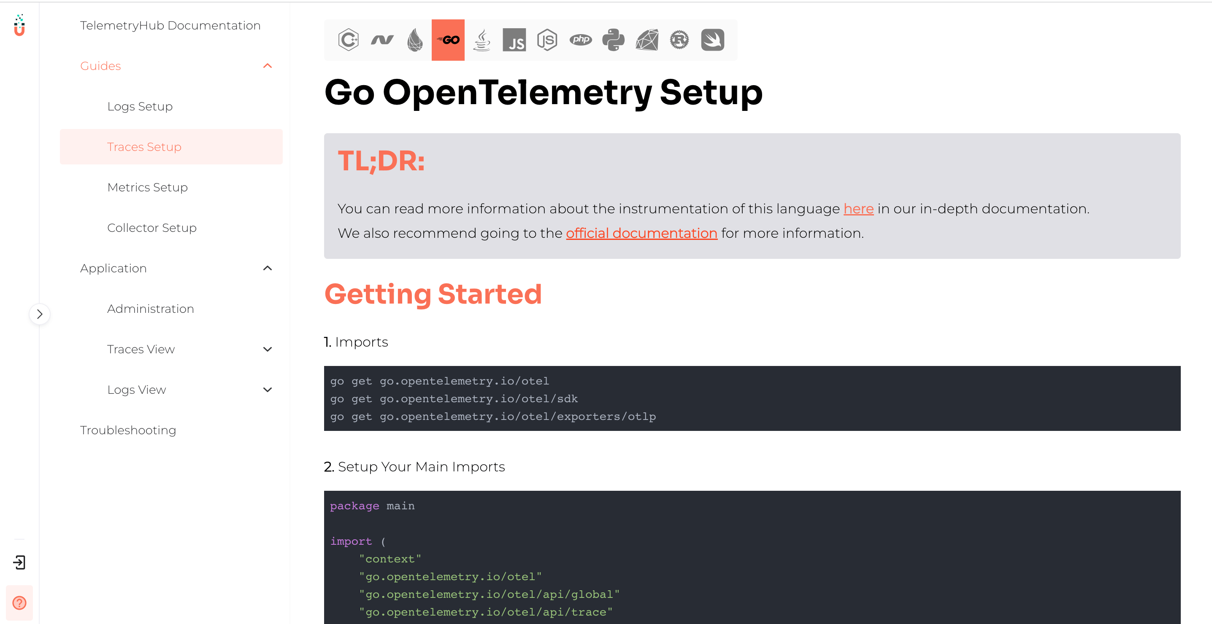The width and height of the screenshot is (1212, 624).
Task: Select the Collector Setup page
Action: 152,228
